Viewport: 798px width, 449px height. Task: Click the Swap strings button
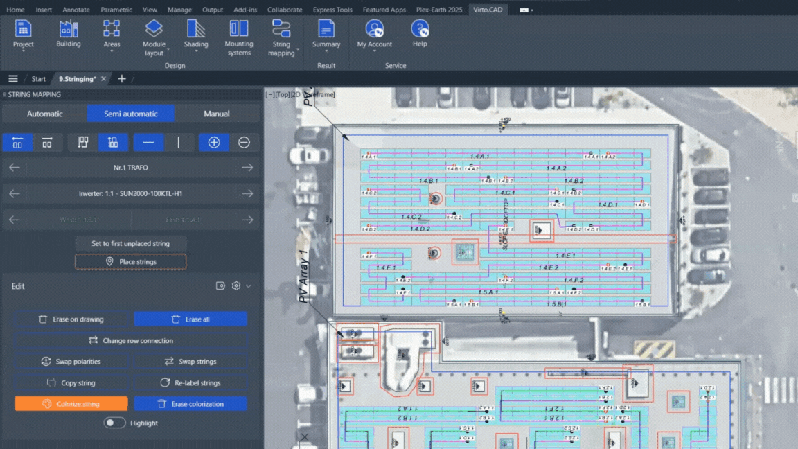pos(190,362)
